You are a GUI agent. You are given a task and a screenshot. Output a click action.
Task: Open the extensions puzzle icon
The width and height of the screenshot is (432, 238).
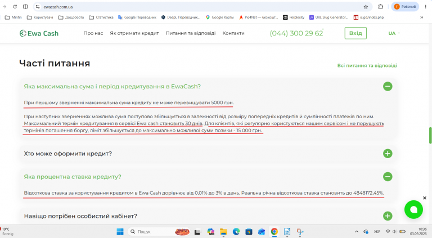click(380, 7)
